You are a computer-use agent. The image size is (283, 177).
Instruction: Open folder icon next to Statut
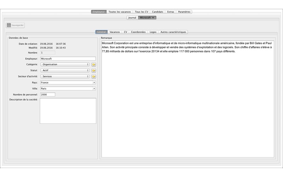point(94,70)
